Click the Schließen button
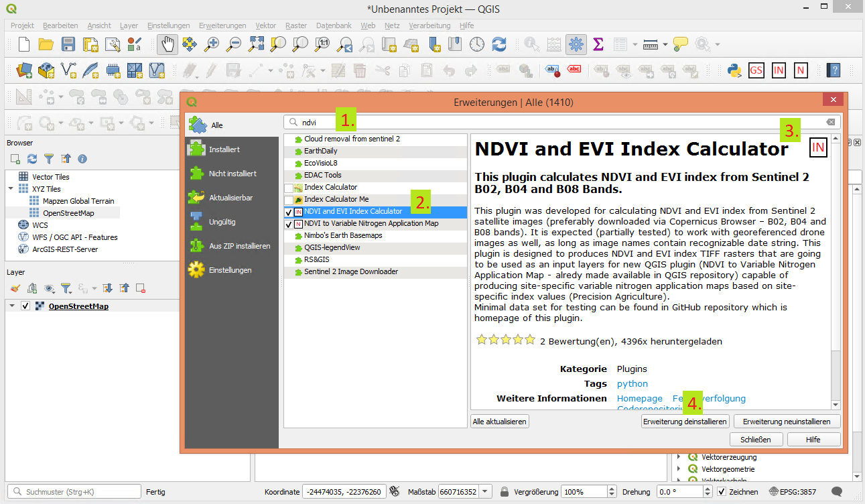The width and height of the screenshot is (865, 504). [x=755, y=440]
